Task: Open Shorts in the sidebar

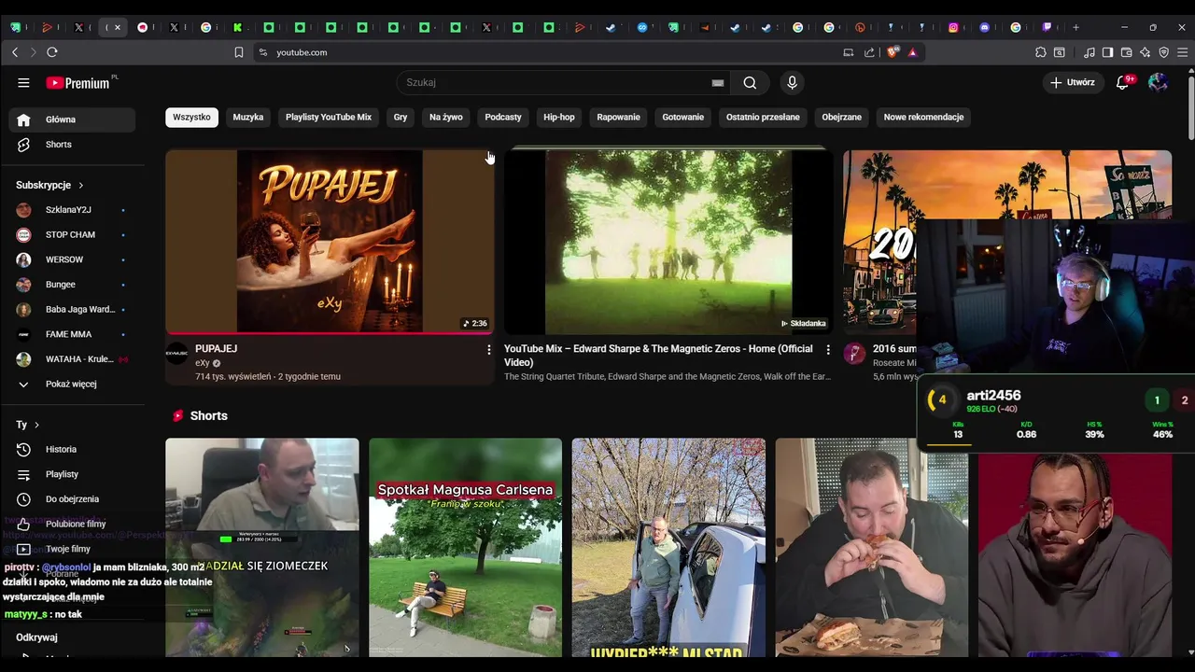Action: click(x=73, y=145)
